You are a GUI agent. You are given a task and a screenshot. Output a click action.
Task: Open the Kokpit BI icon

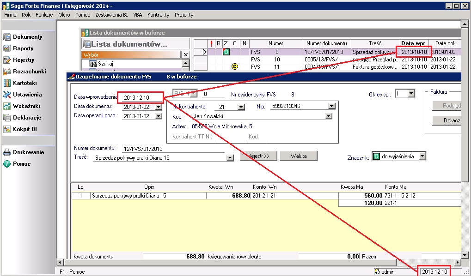tap(7, 129)
